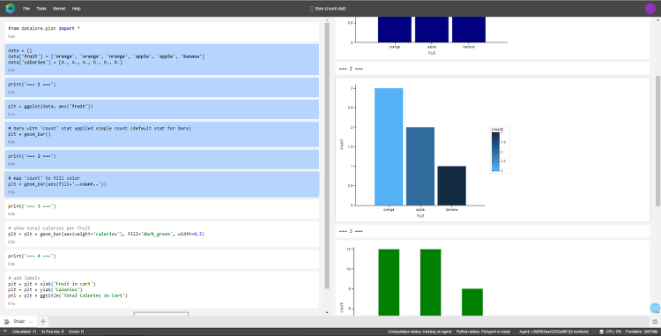The image size is (661, 336).
Task: Click the Datalore logo icon
Action: (10, 9)
